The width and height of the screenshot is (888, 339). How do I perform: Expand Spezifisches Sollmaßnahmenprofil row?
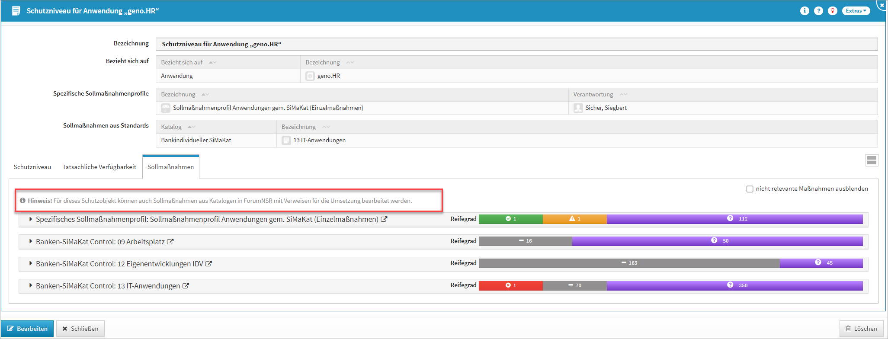click(x=31, y=219)
